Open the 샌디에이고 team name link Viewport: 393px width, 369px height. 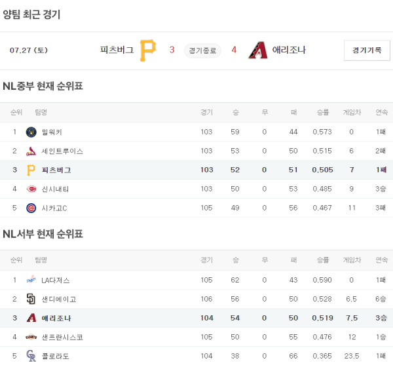click(x=59, y=299)
